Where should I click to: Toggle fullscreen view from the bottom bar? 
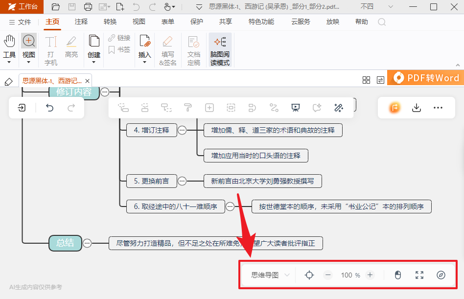tap(419, 275)
